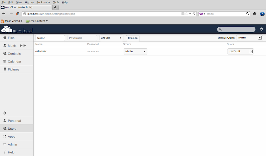Open Files in the sidebar

coord(17,38)
